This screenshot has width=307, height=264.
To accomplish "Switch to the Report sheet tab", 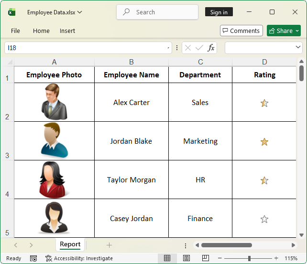I will tap(70, 244).
